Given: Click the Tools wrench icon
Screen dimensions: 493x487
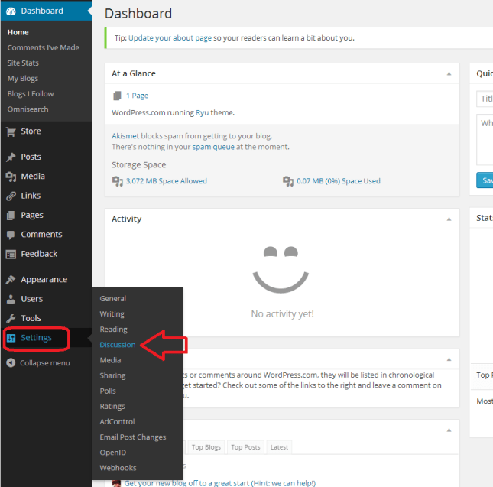Looking at the screenshot, I should click(11, 318).
